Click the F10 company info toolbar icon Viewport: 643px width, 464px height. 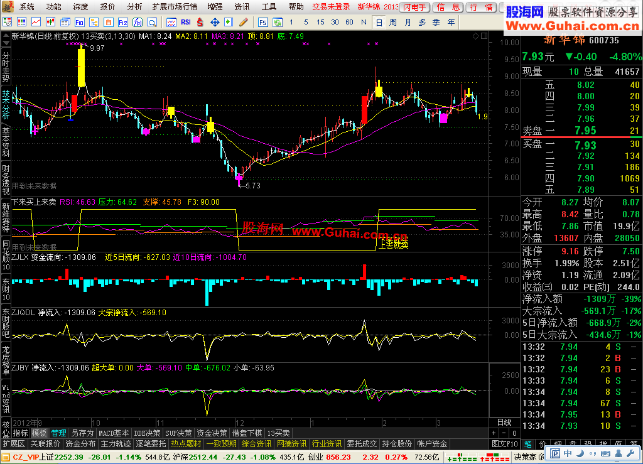79,22
